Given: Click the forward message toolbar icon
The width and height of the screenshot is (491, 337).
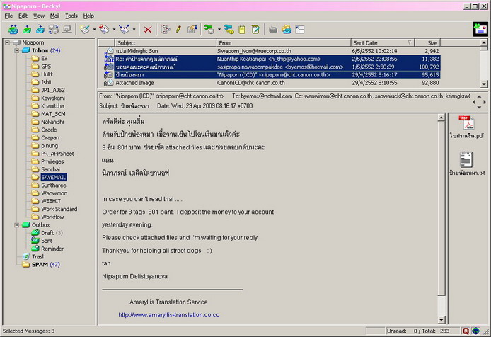Looking at the screenshot, I should 124,30.
